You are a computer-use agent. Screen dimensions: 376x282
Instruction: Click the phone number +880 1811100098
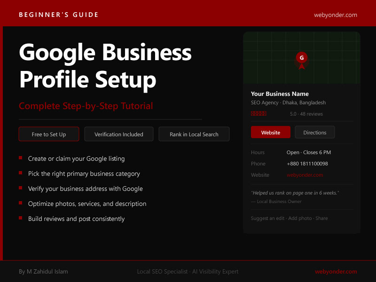click(307, 164)
